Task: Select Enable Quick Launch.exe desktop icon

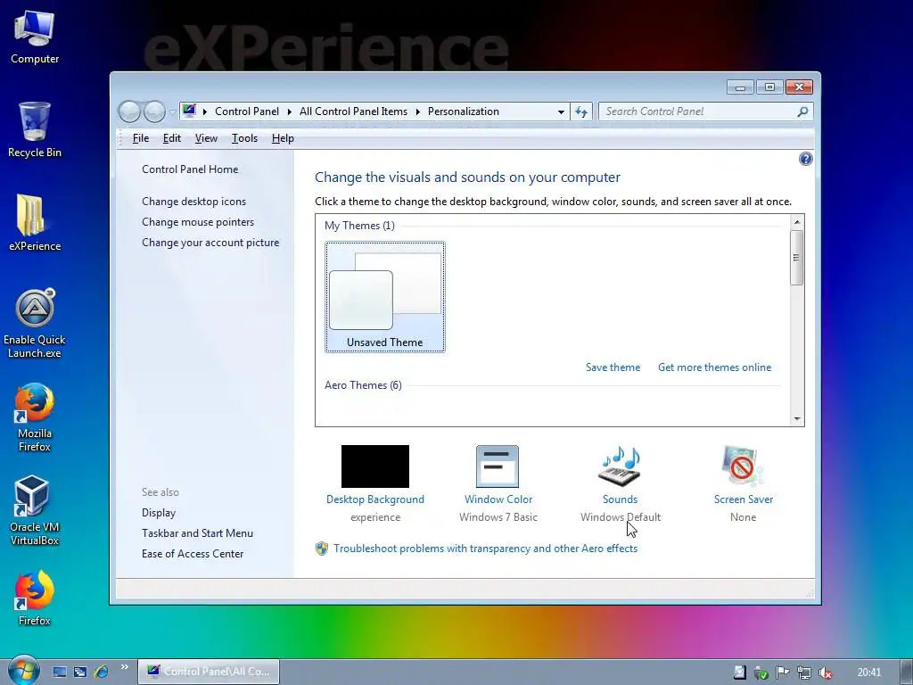Action: click(x=35, y=323)
